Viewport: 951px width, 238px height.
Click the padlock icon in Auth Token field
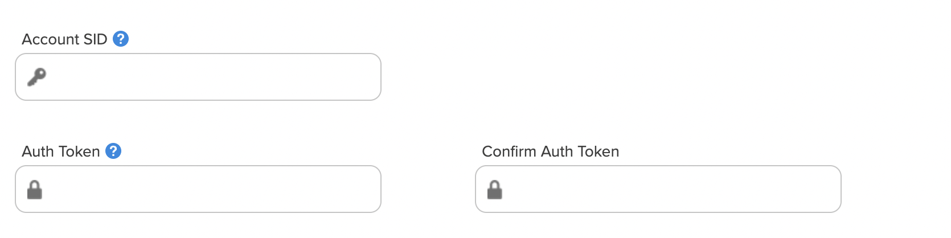pyautogui.click(x=35, y=190)
